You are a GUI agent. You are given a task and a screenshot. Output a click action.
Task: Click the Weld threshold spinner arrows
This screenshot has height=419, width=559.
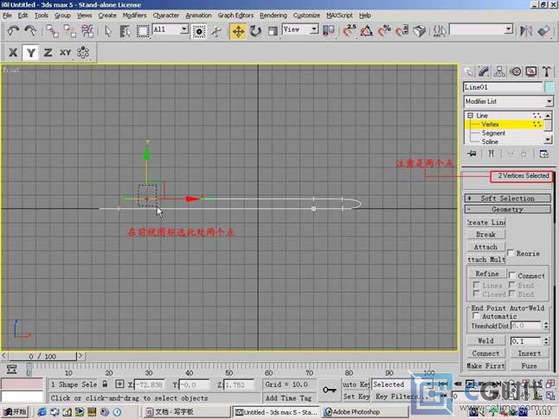point(546,340)
